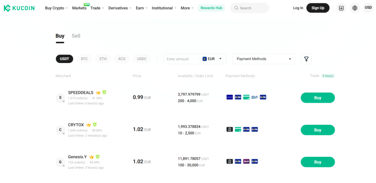The width and height of the screenshot is (376, 183).
Task: Open the filter funnel icon
Action: 306,59
